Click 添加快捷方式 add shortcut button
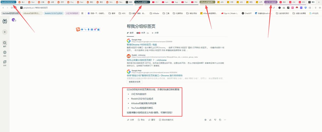 coord(166,120)
